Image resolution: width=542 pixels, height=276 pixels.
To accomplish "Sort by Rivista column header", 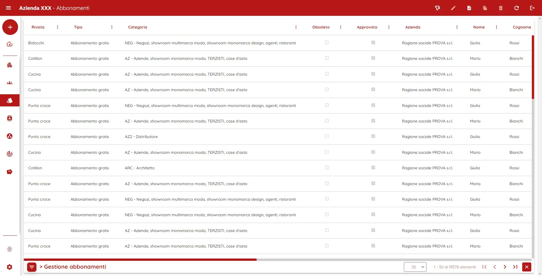I will pyautogui.click(x=38, y=27).
